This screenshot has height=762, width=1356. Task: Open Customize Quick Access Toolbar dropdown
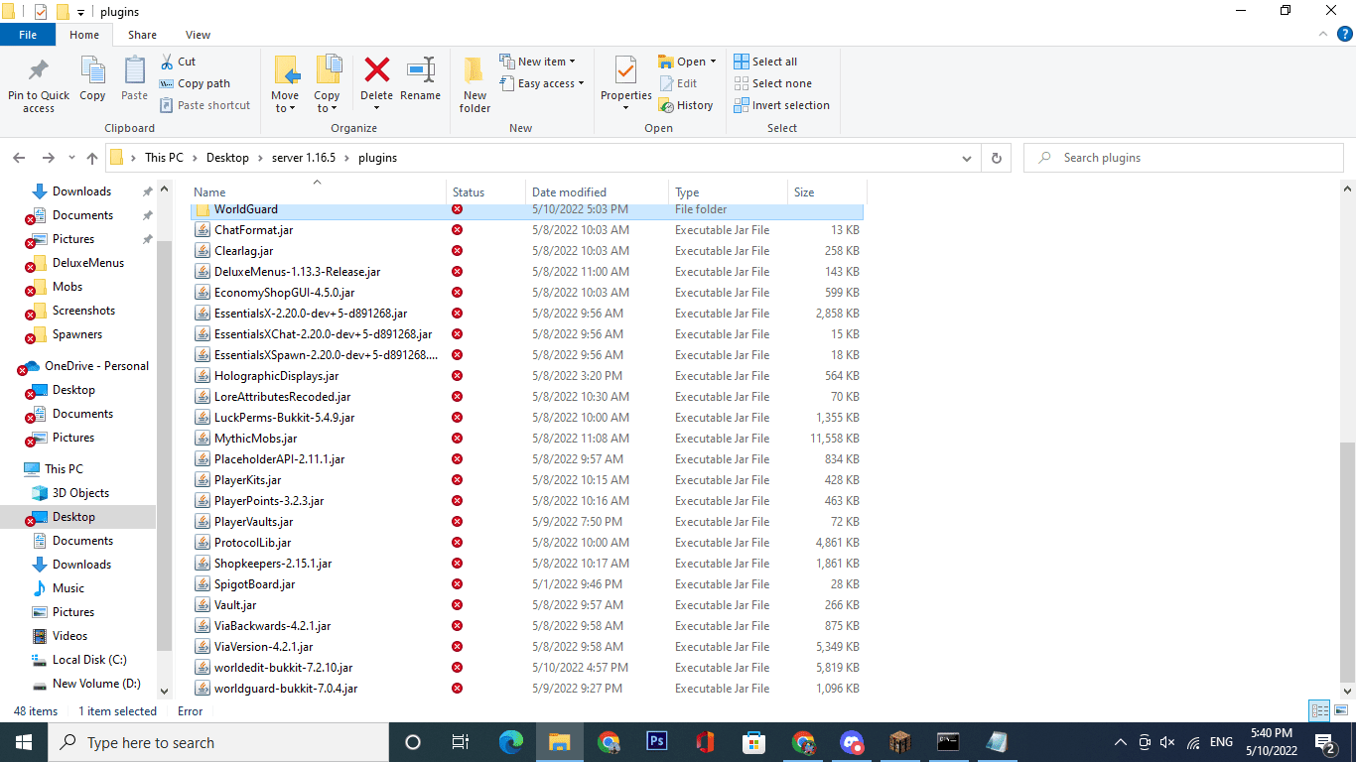click(80, 12)
